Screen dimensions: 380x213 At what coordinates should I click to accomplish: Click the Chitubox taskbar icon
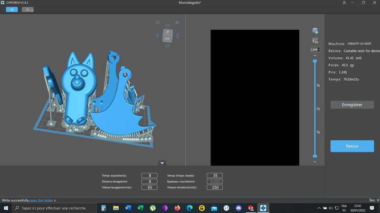pos(263,208)
